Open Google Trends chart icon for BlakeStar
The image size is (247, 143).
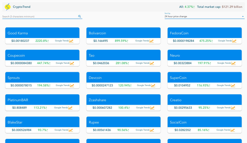click(x=71, y=130)
